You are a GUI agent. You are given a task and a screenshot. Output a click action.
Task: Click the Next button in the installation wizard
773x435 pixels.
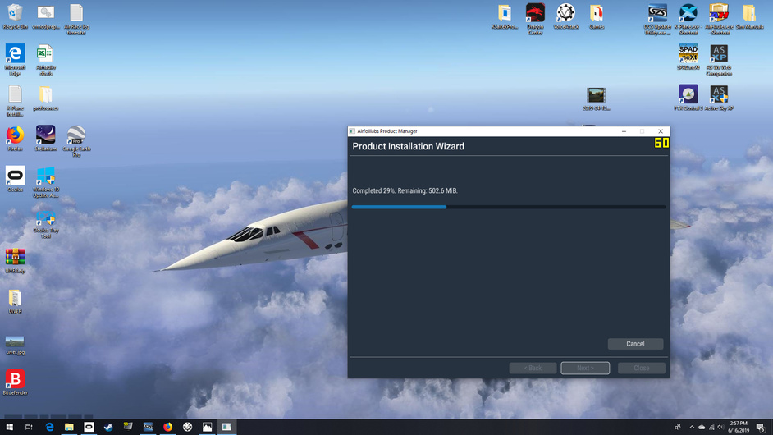point(585,368)
